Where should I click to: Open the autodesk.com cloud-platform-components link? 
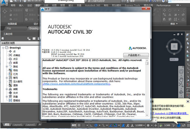click(76, 84)
